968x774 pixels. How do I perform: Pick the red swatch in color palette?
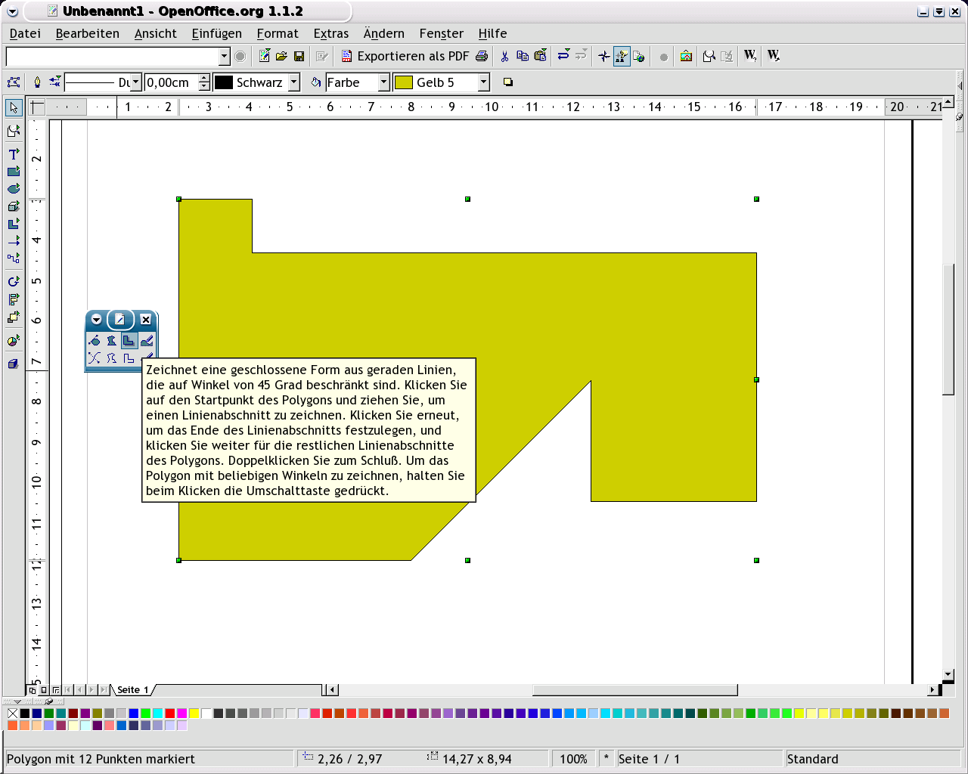point(170,713)
